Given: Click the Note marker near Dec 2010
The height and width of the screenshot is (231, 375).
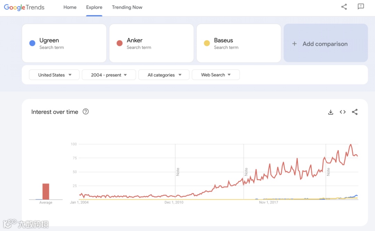Looking at the screenshot, I should click(x=178, y=172).
